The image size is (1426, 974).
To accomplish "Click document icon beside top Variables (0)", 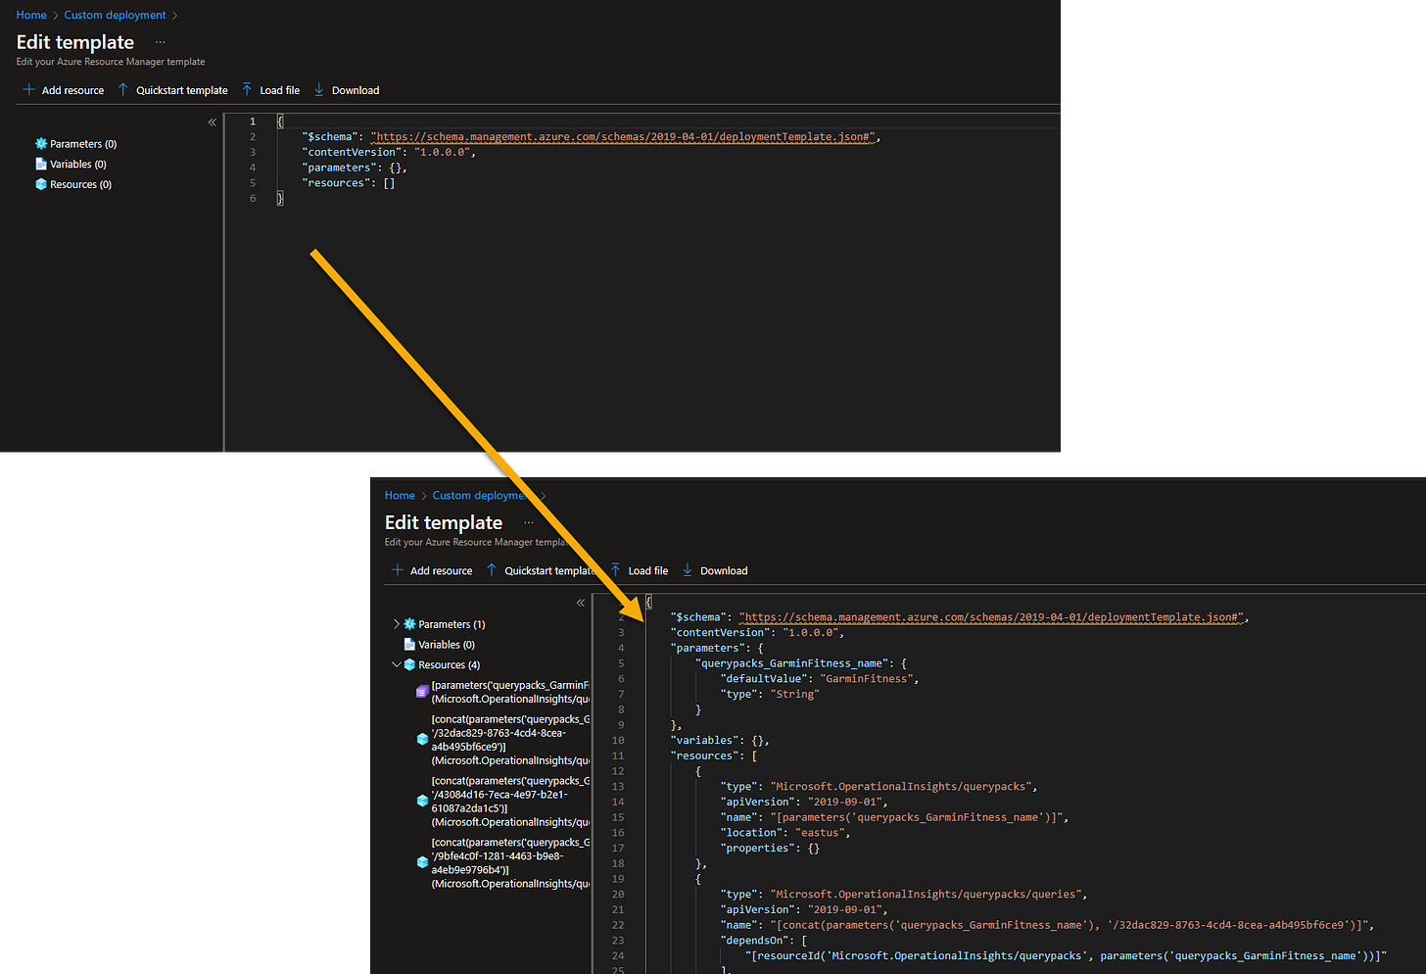I will pyautogui.click(x=41, y=164).
